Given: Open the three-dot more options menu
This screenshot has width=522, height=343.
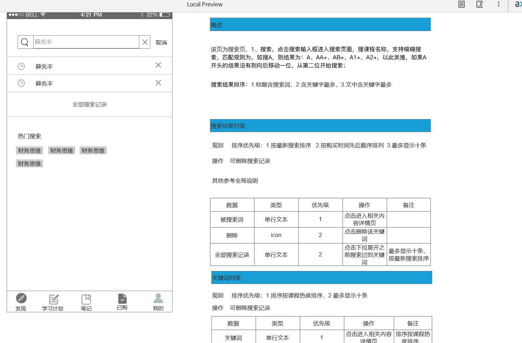Looking at the screenshot, I should tap(499, 4).
